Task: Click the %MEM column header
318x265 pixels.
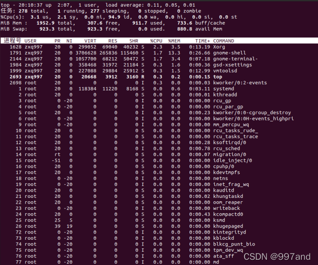Action: (x=174, y=41)
